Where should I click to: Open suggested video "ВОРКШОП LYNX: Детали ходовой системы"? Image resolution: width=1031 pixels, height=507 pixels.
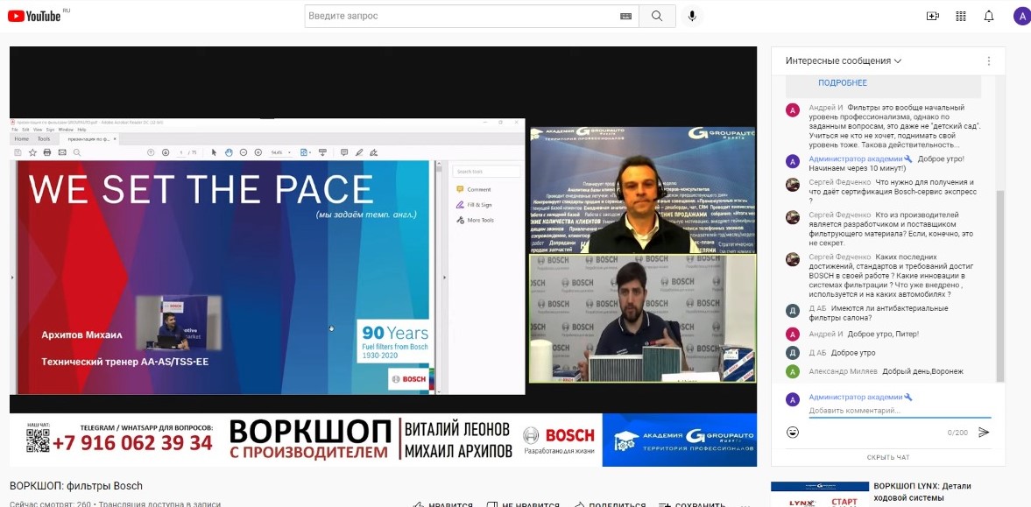click(x=922, y=492)
